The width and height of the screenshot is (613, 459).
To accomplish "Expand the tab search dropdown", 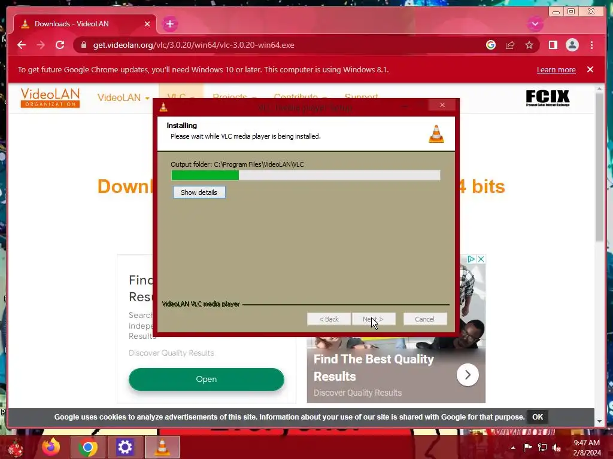I will tap(535, 24).
